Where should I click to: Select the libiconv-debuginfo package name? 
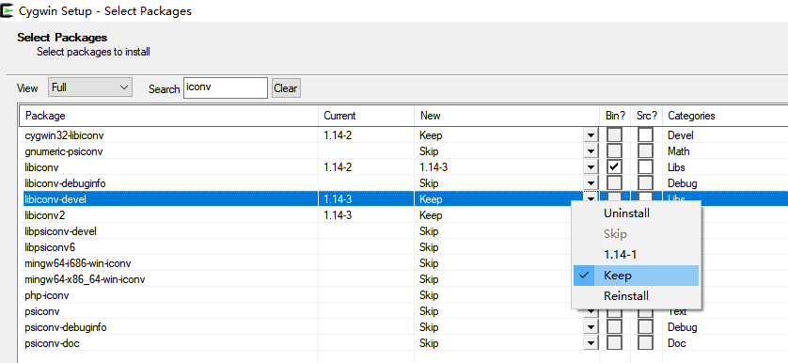(x=65, y=183)
